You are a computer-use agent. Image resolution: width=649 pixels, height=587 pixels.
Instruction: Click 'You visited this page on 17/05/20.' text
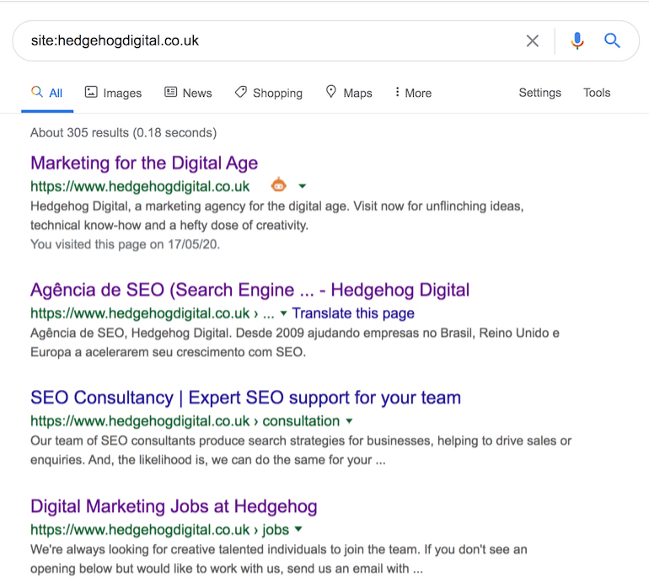pos(125,244)
